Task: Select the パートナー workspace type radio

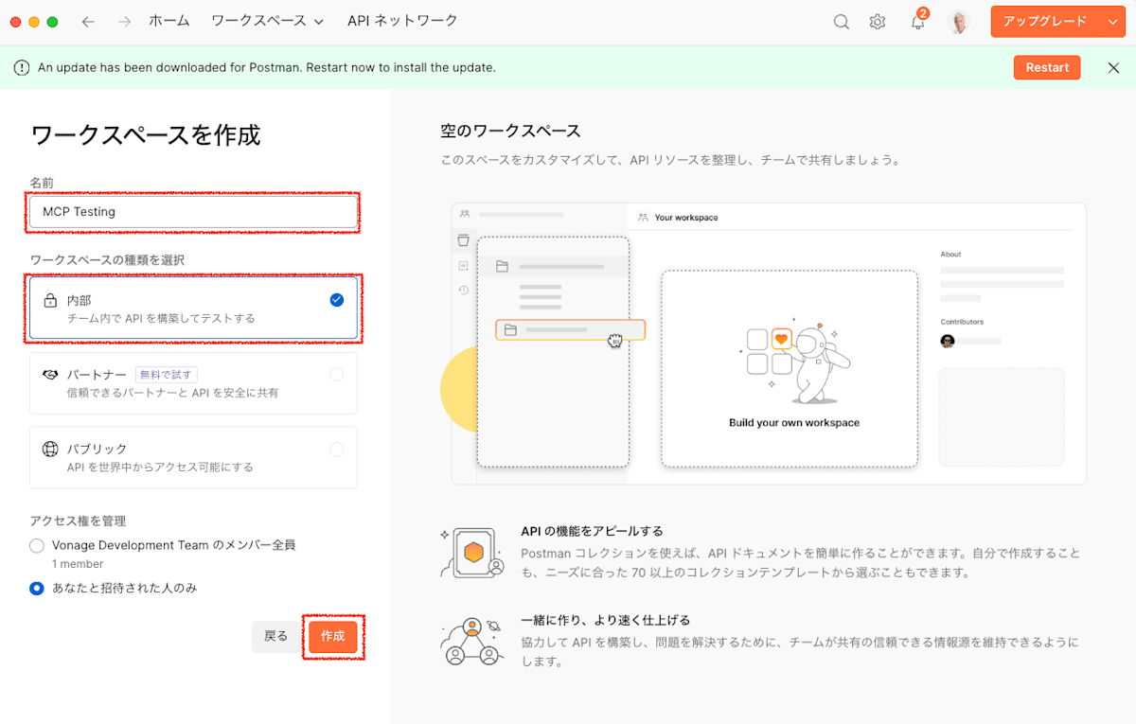Action: coord(336,375)
